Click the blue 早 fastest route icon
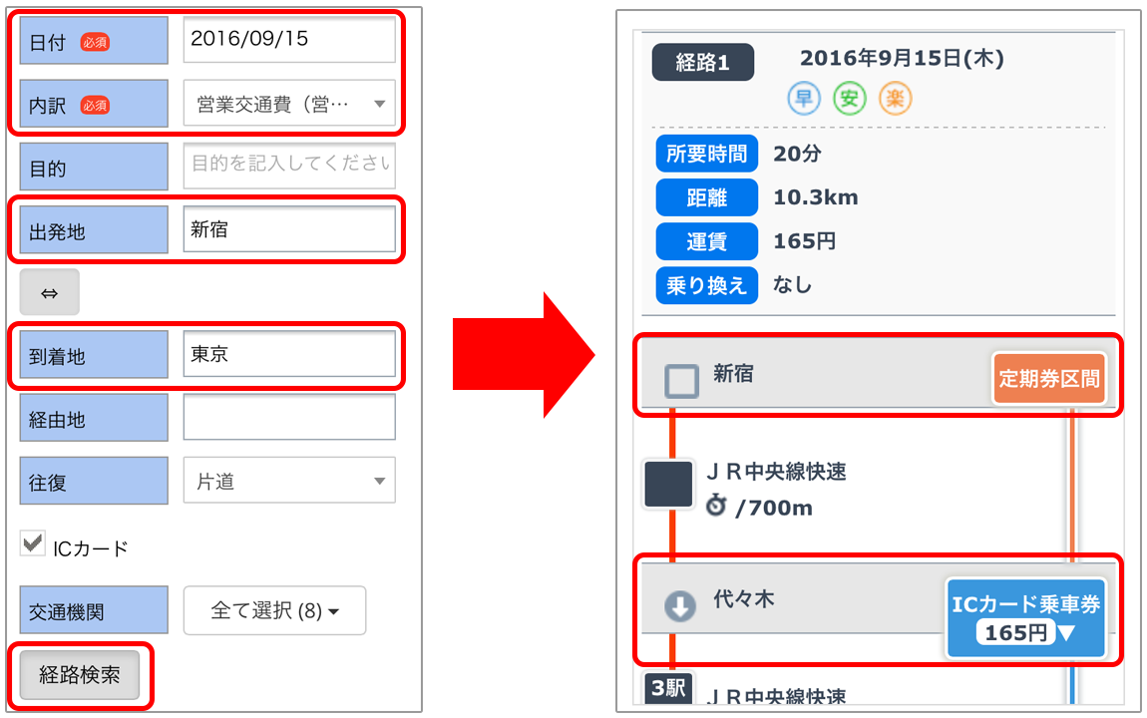Viewport: 1147px width, 718px height. 804,98
